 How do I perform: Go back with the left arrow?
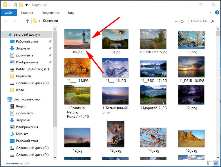click(x=6, y=21)
